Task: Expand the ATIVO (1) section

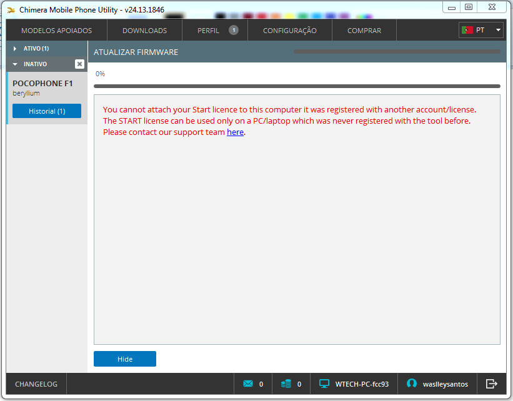Action: (47, 49)
